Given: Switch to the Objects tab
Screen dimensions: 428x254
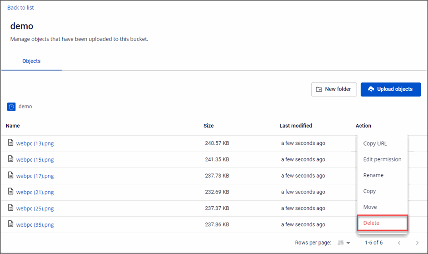Looking at the screenshot, I should (x=31, y=61).
